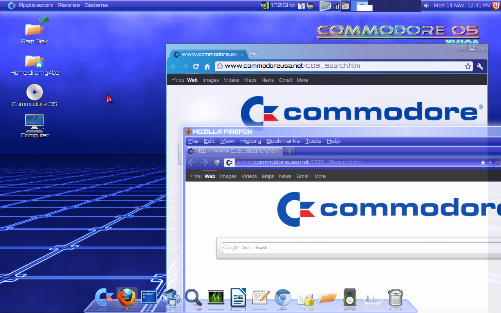501x313 pixels.
Task: Open the History menu in Firefox
Action: pyautogui.click(x=250, y=141)
